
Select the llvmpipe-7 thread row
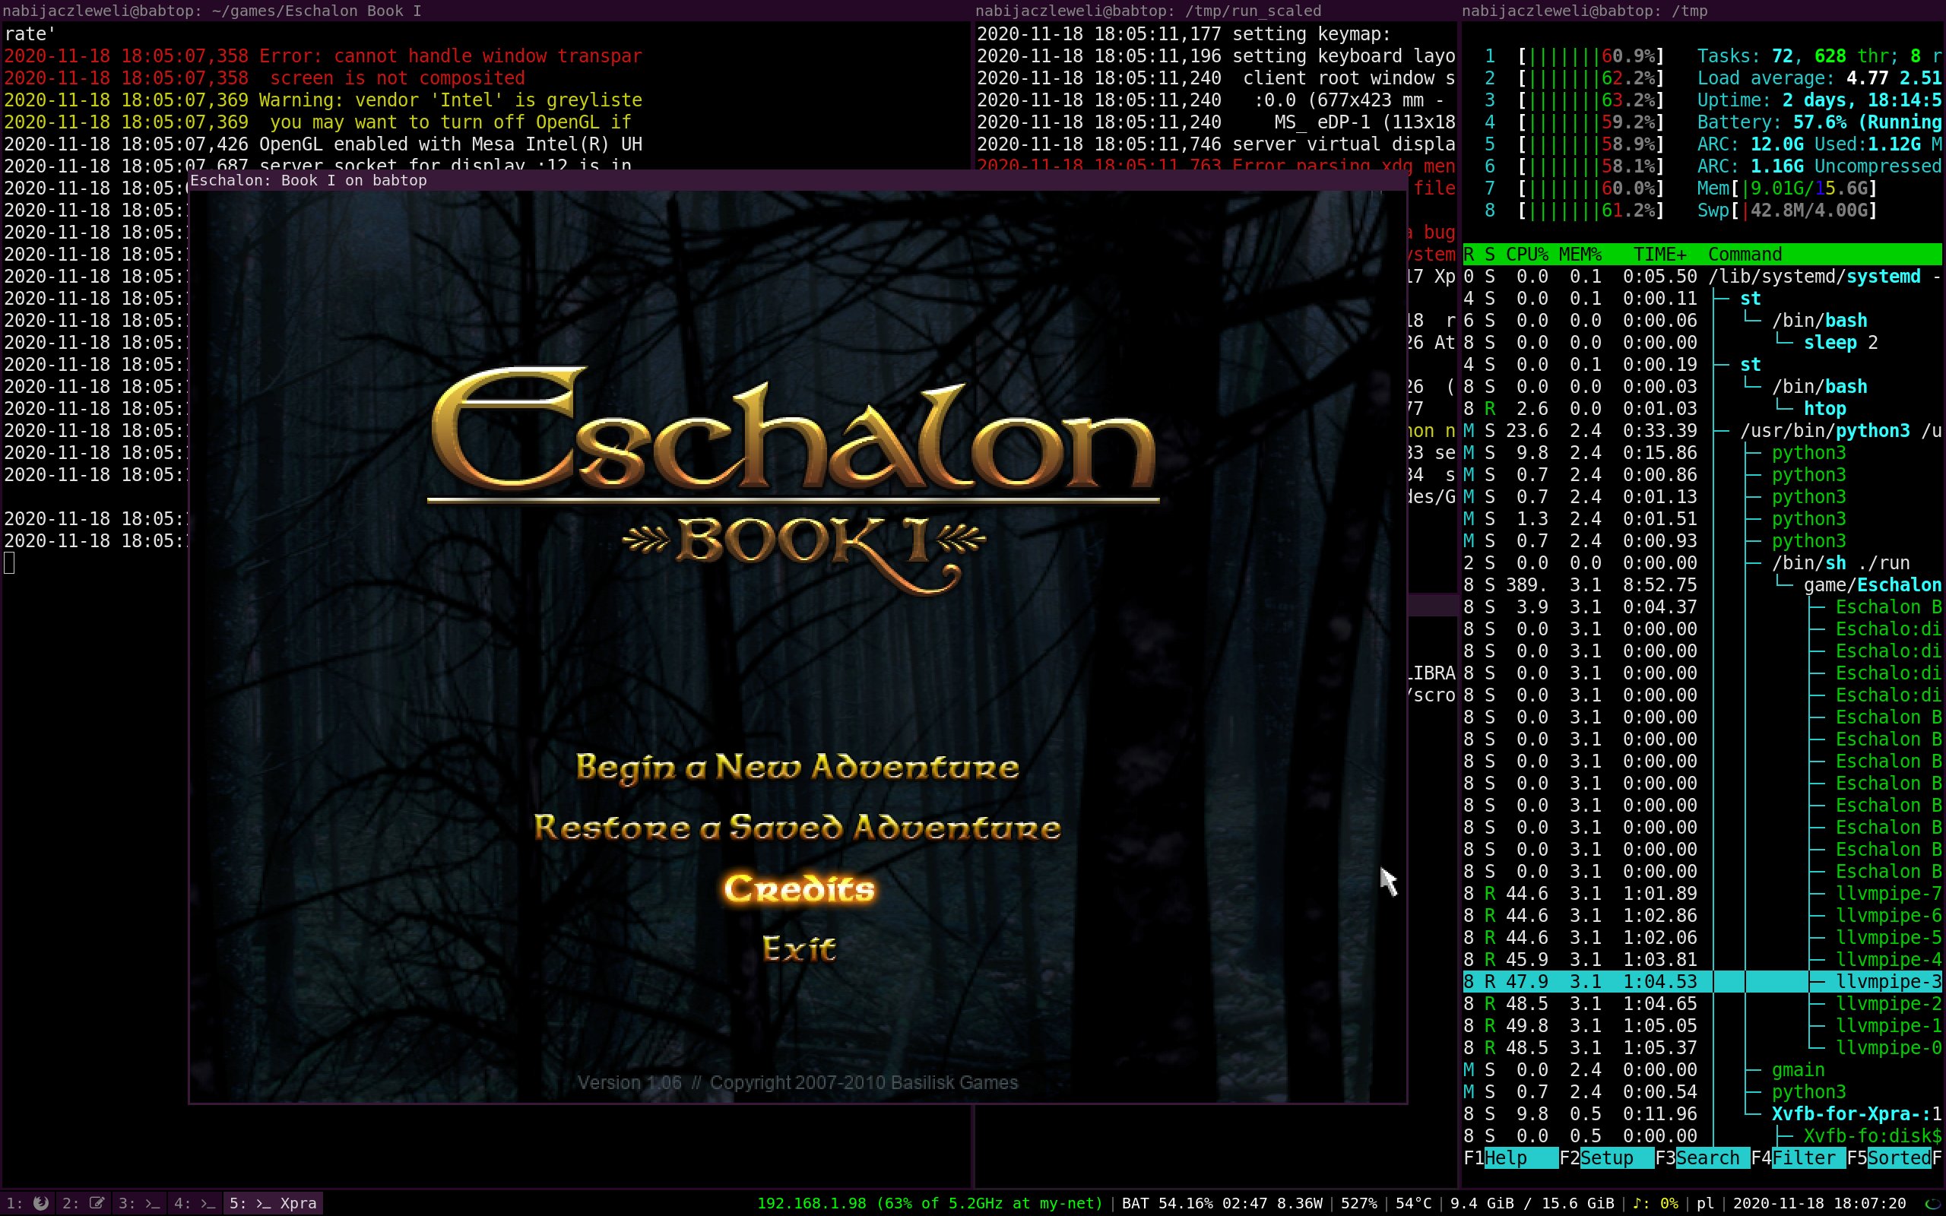[1881, 894]
